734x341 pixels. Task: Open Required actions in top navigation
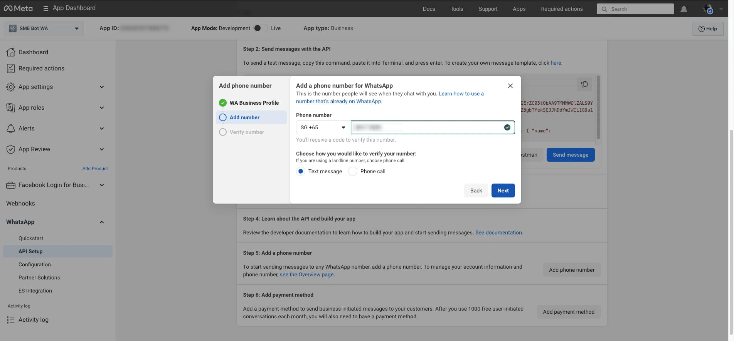coord(562,9)
